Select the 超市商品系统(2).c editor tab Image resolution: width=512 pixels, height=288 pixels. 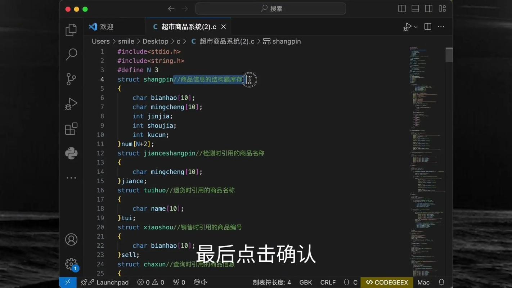[188, 27]
